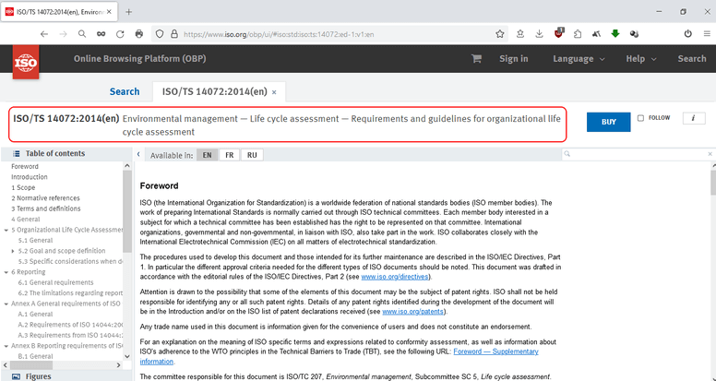Click the blue BUY button
Screen dimensions: 716x381
tap(608, 122)
